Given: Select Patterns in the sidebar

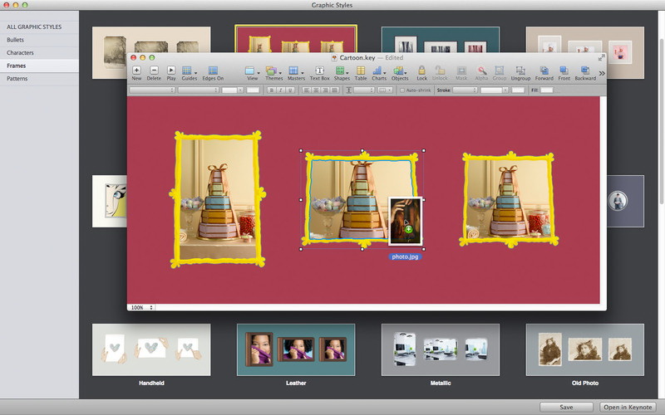Looking at the screenshot, I should (x=17, y=77).
